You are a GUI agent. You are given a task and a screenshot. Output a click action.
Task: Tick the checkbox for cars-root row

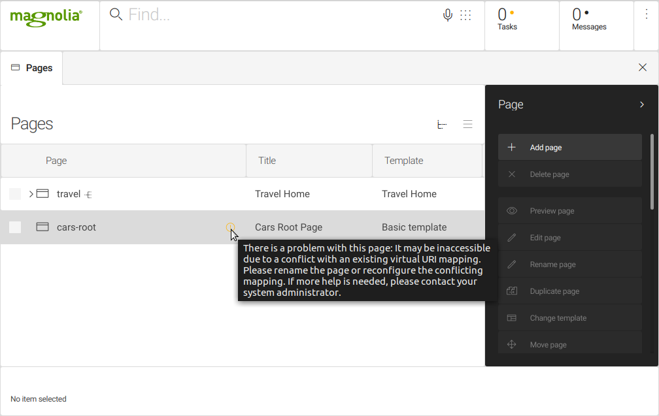pos(15,227)
